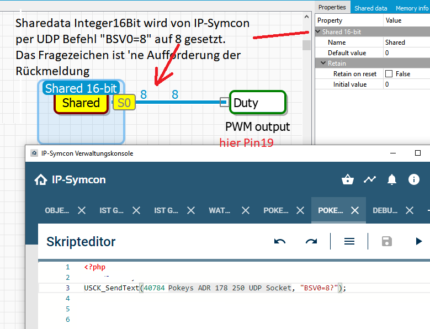
Task: Open the info circle icon
Action: [413, 179]
